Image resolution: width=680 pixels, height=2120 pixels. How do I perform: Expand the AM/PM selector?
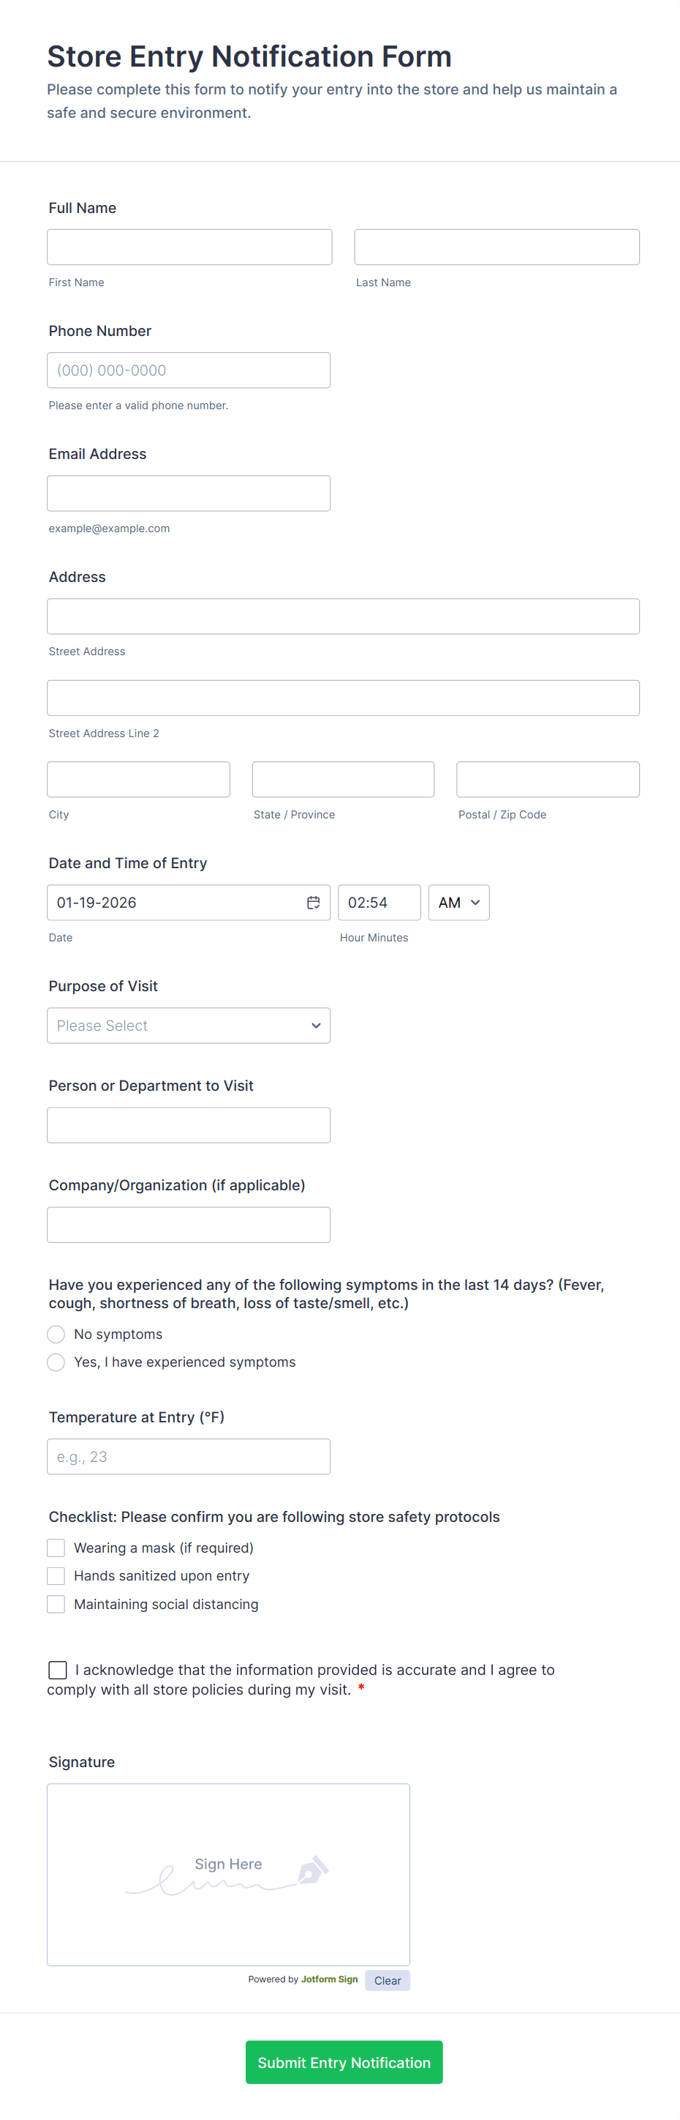458,903
